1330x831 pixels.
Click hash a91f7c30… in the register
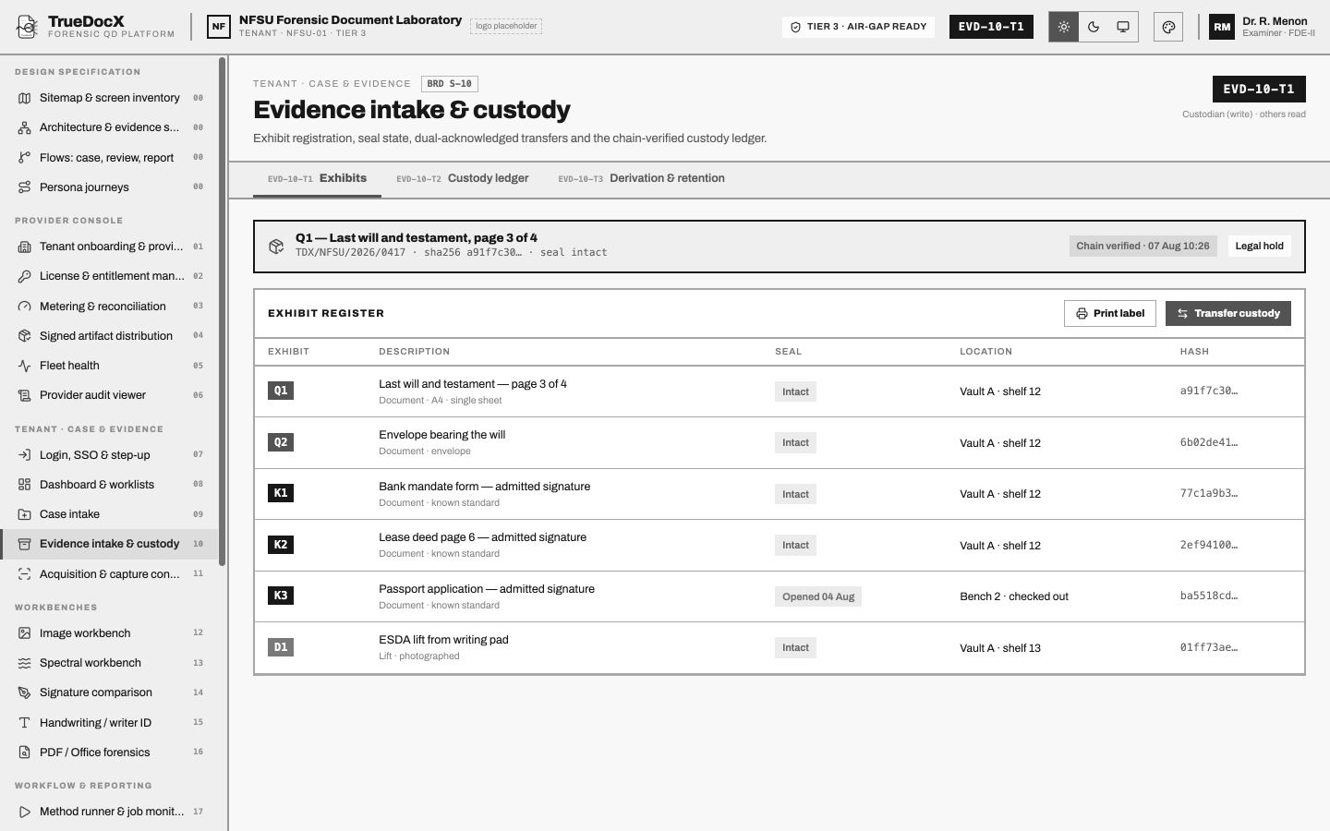pos(1208,391)
